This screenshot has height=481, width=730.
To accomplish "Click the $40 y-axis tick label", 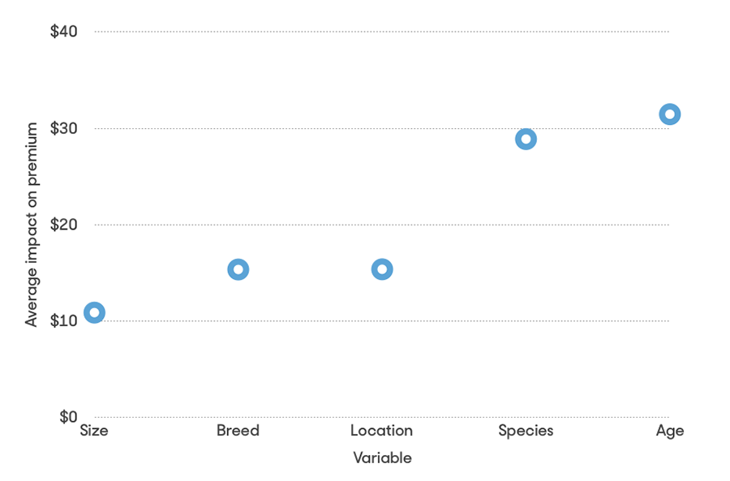I will point(64,32).
